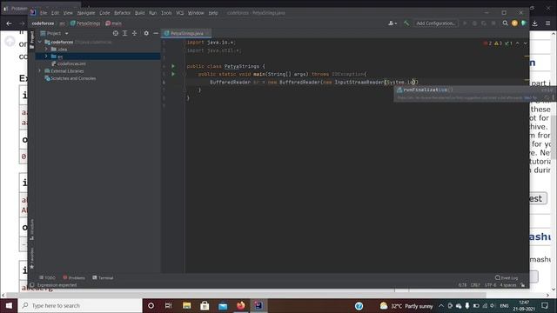Click the taskbar search box
Image resolution: width=557 pixels, height=313 pixels.
[x=79, y=305]
